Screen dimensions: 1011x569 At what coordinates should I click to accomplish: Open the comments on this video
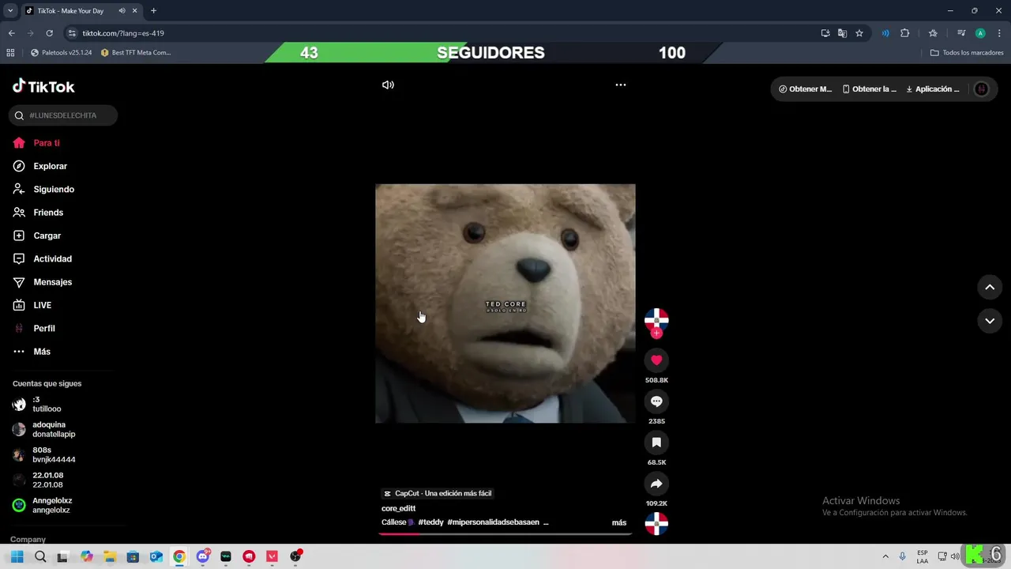[656, 401]
